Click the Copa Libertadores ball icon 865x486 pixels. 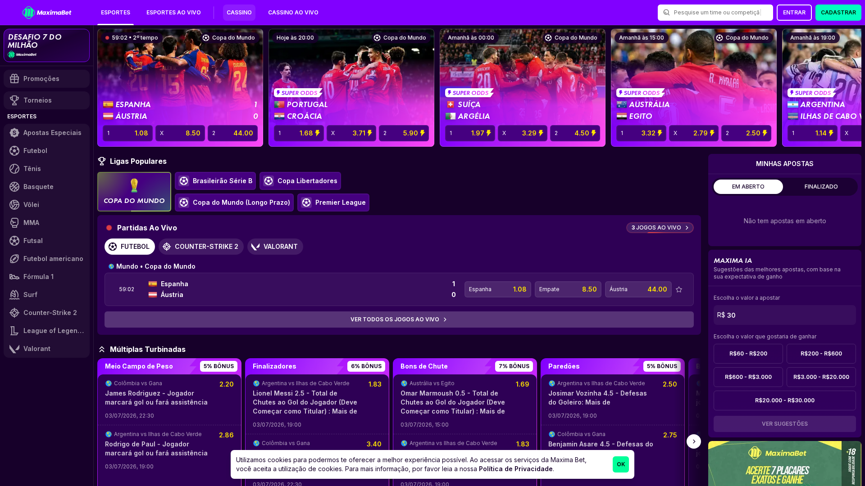click(x=269, y=181)
